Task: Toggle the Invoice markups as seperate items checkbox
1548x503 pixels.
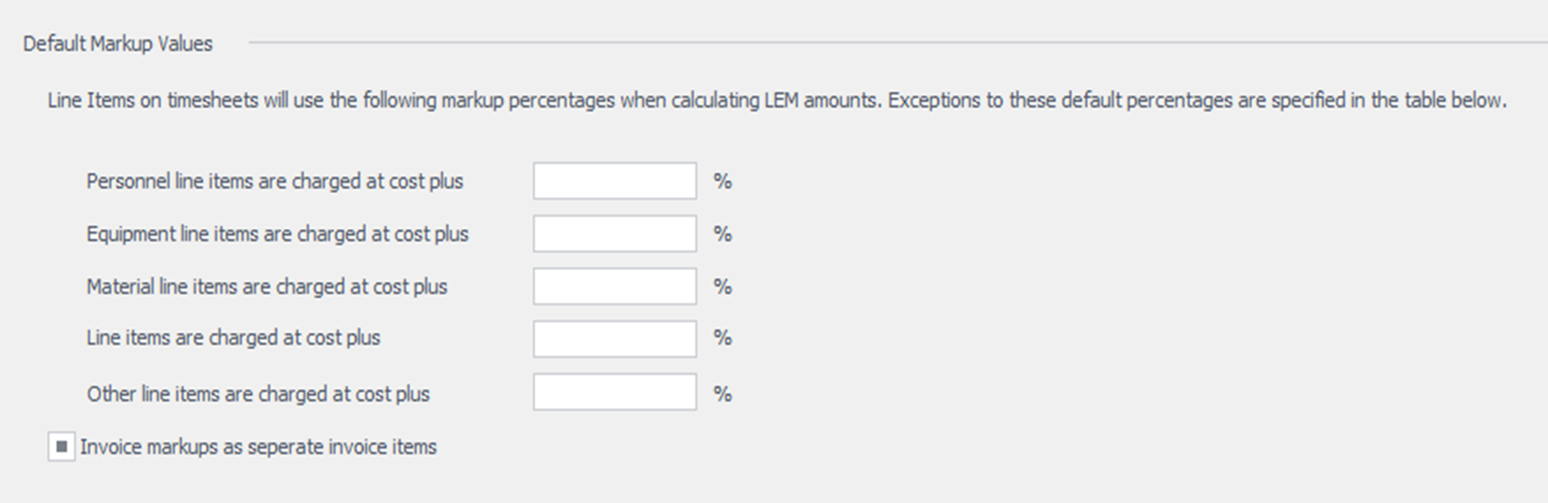Action: (x=62, y=447)
